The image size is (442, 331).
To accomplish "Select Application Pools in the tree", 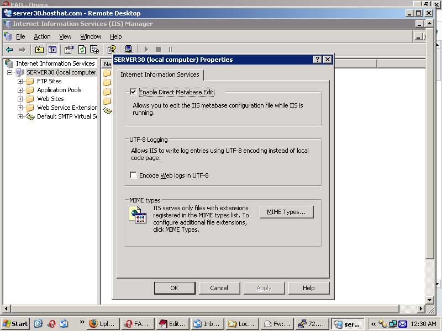I will [59, 90].
